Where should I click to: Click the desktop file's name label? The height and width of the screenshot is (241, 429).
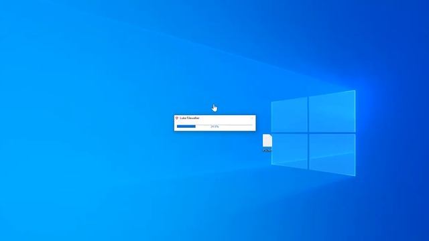point(267,150)
